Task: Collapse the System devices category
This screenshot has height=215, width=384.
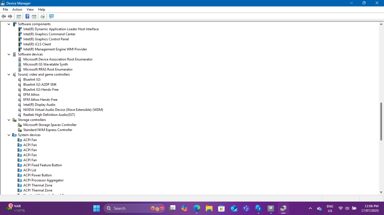Action: tap(9, 135)
